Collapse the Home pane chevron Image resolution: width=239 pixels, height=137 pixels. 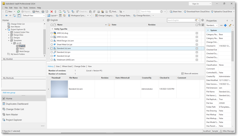pos(43,20)
